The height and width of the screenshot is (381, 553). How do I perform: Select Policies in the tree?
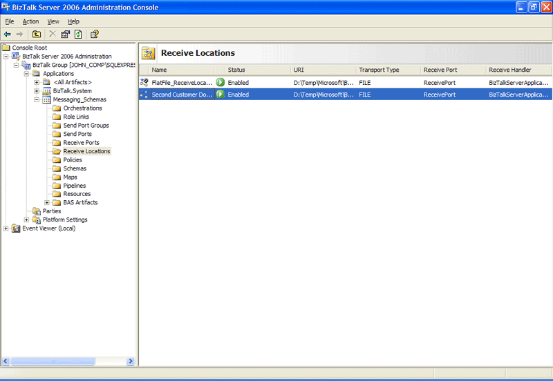click(x=73, y=160)
